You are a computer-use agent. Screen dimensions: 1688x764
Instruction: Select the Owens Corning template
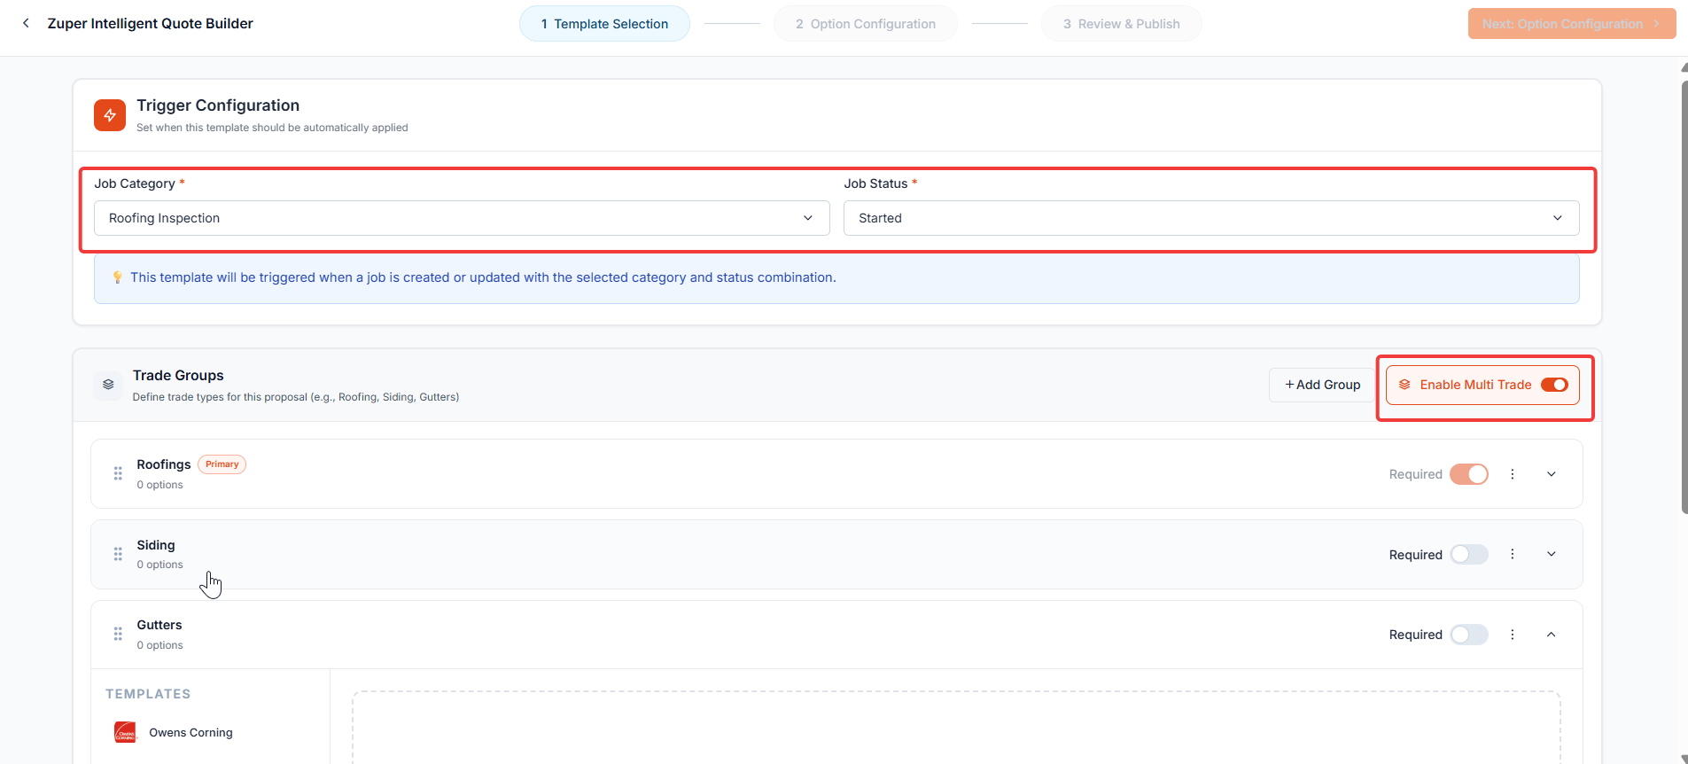click(191, 733)
